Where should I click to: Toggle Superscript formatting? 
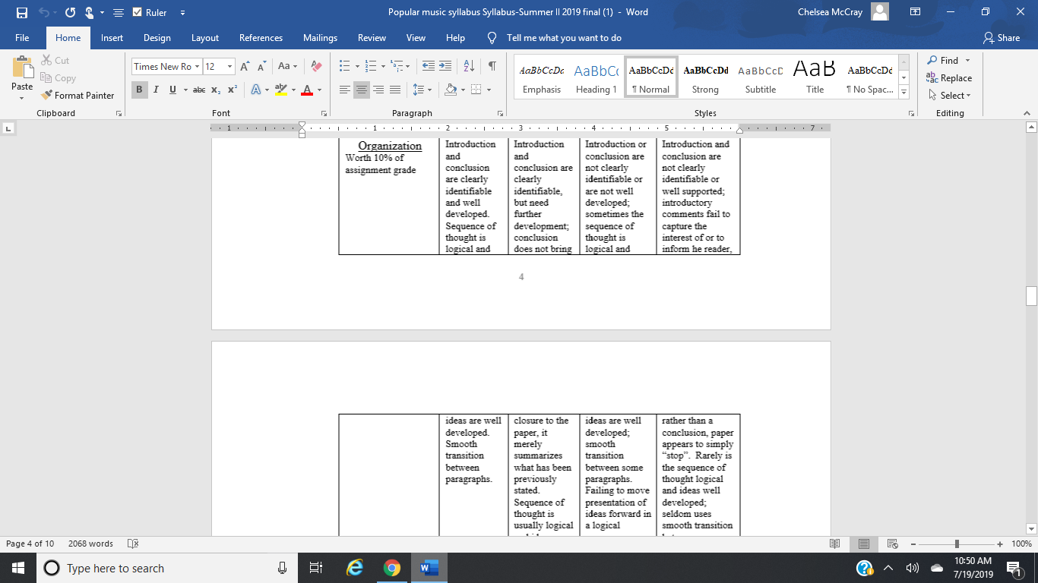click(x=233, y=90)
